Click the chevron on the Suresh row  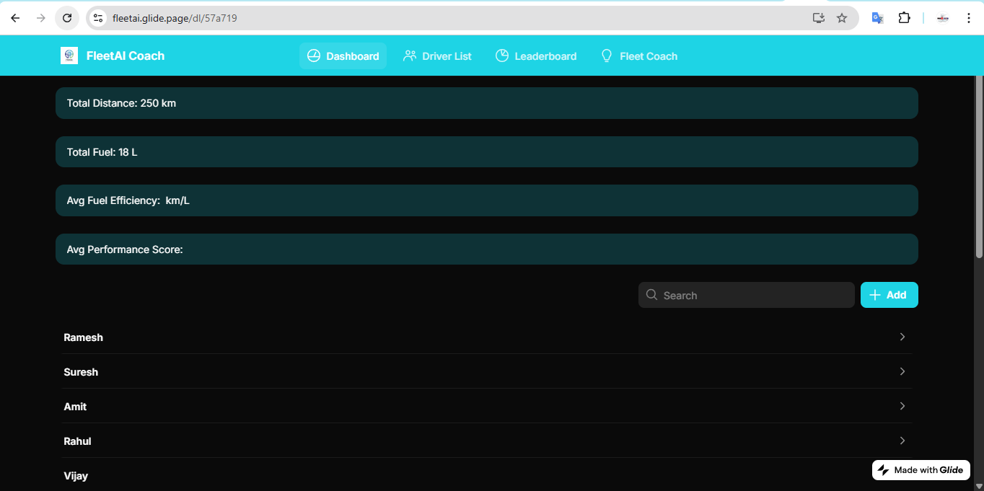tap(902, 371)
